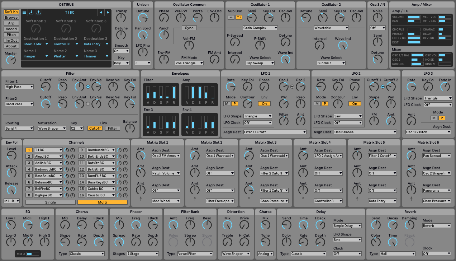The image size is (456, 261).
Task: Select channel 9 number button
Action: 81,150
